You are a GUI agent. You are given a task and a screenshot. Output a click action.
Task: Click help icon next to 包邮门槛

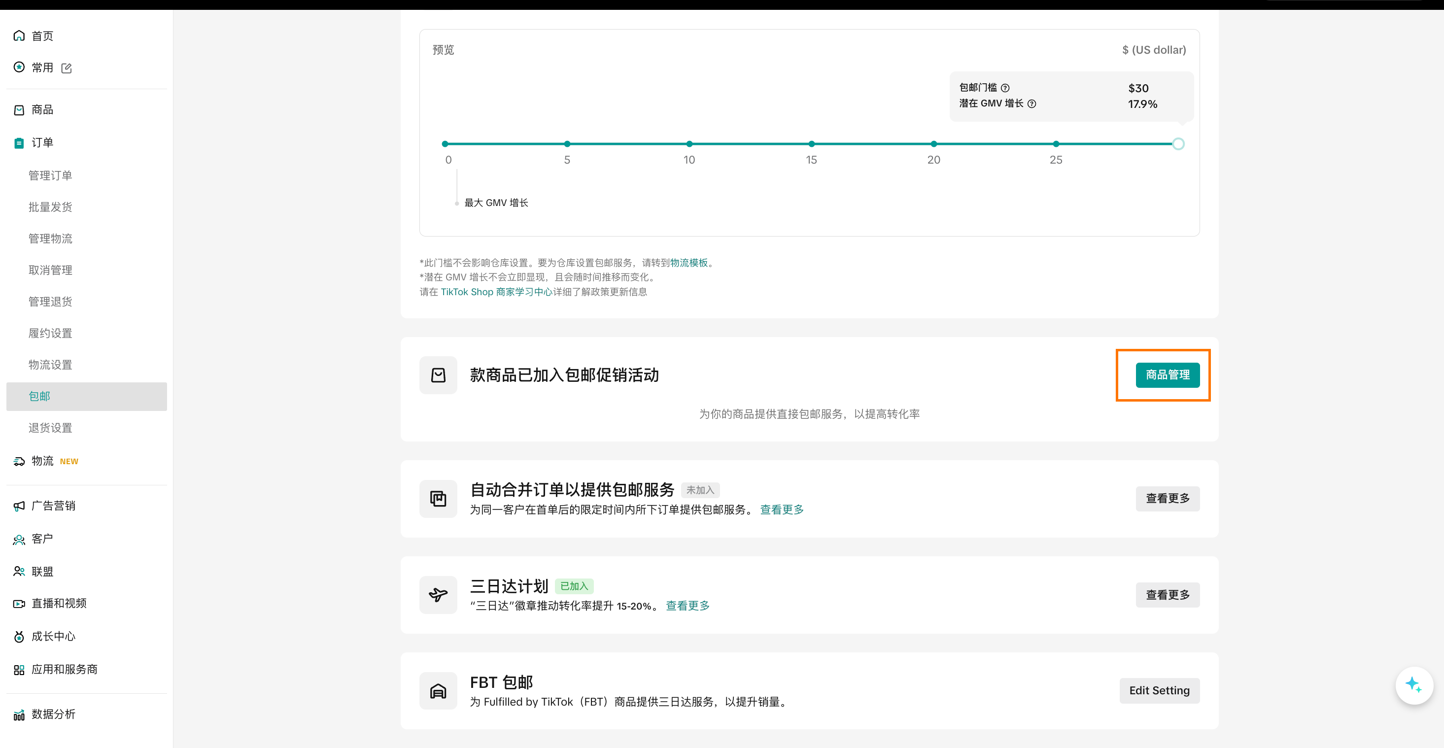pyautogui.click(x=1005, y=88)
